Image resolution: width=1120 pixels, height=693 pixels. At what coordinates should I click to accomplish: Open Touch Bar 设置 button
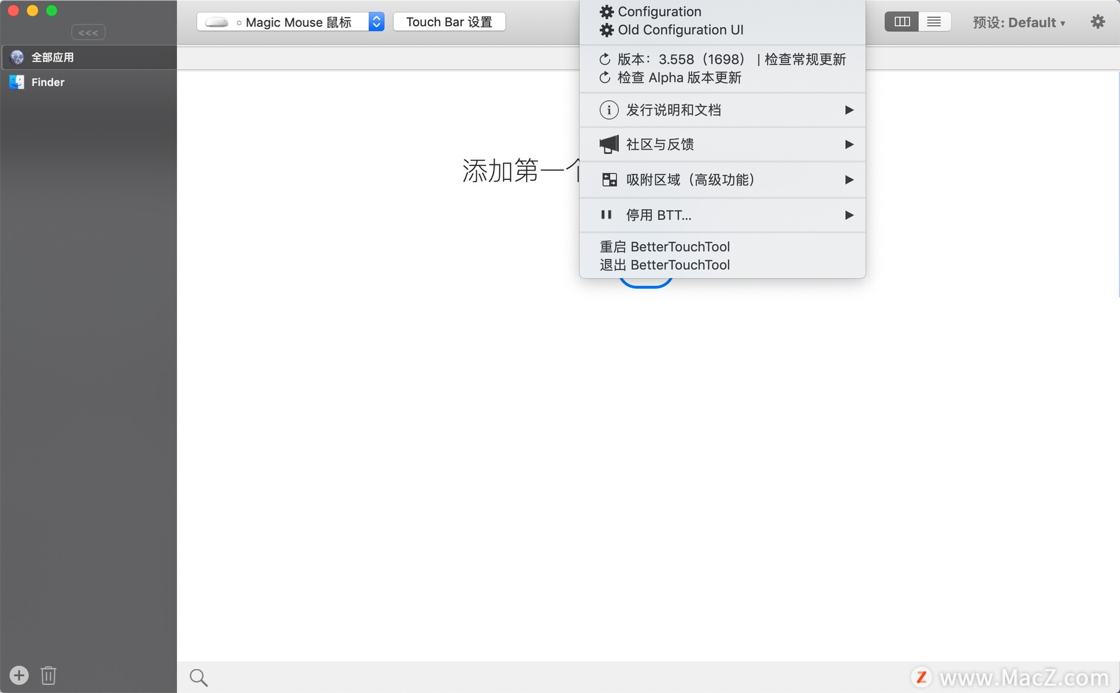point(448,22)
